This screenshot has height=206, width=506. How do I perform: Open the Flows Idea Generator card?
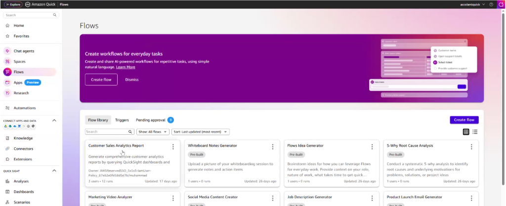pos(332,163)
